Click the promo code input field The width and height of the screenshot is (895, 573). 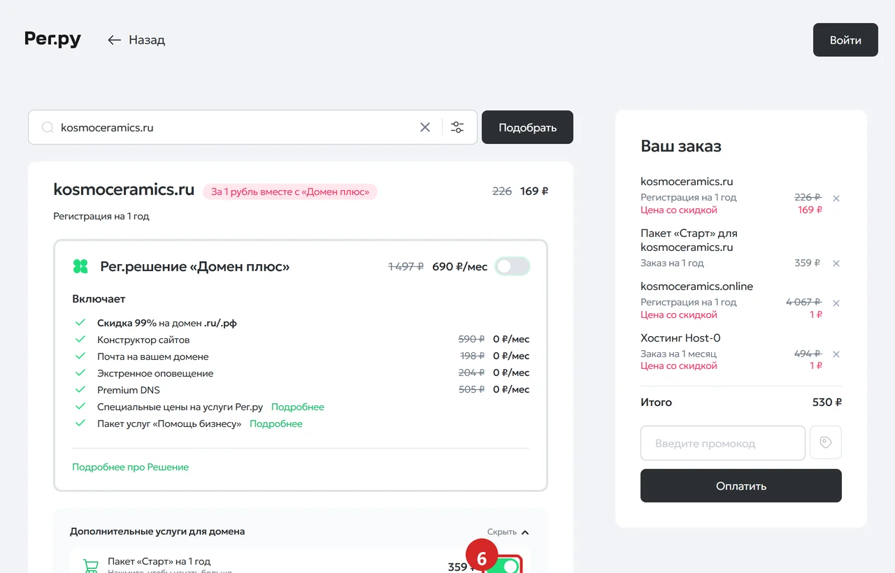click(723, 443)
